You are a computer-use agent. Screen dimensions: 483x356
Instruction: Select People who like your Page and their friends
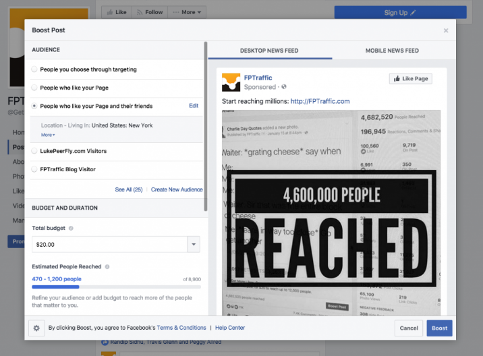pyautogui.click(x=34, y=106)
